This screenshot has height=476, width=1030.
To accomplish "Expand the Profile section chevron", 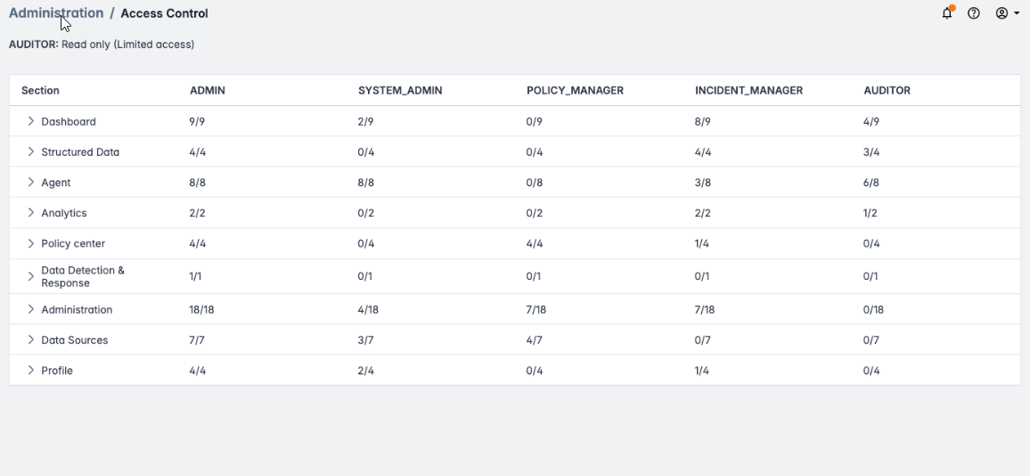I will (x=30, y=370).
